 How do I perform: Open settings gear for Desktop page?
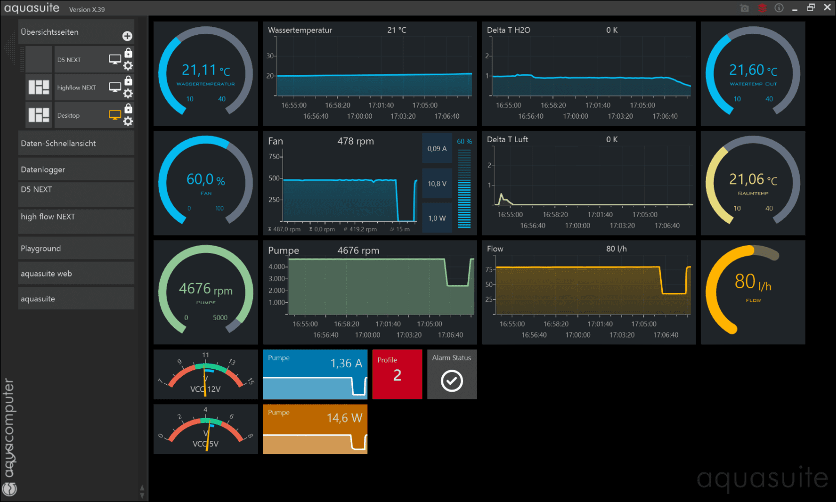(x=128, y=121)
